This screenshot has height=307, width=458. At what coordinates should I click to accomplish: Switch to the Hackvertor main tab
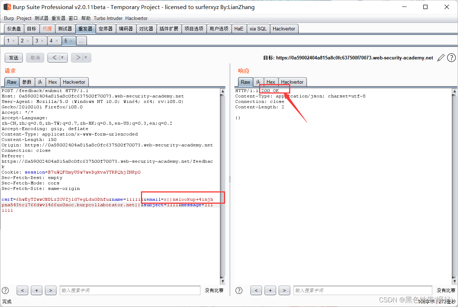pyautogui.click(x=284, y=29)
